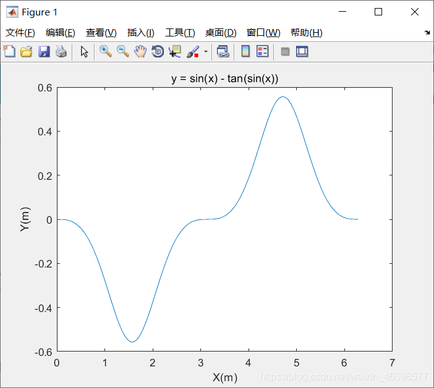Activate the Pan hand tool
Viewport: 434px width, 388px height.
tap(140, 52)
